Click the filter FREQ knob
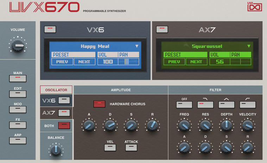Viewport: 267px width, 163px height. click(184, 126)
